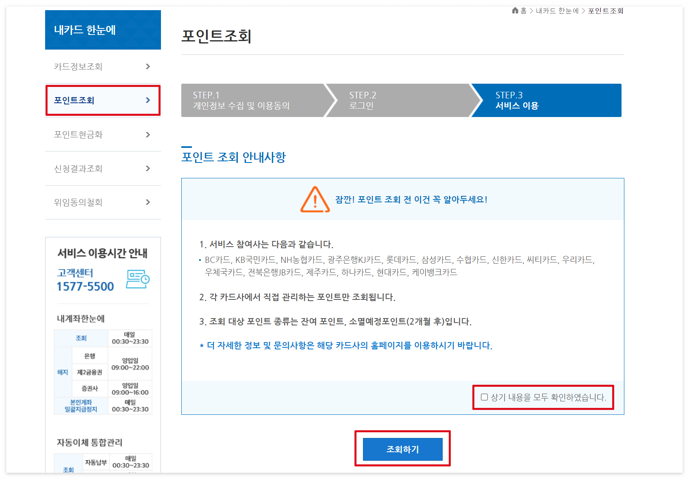Click the customer center card-reader icon

(138, 279)
